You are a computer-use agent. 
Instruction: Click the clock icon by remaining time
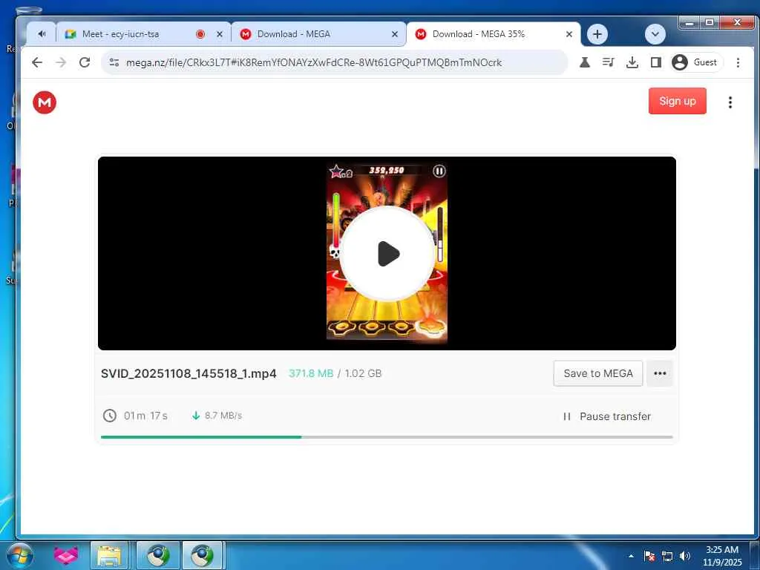pos(110,416)
